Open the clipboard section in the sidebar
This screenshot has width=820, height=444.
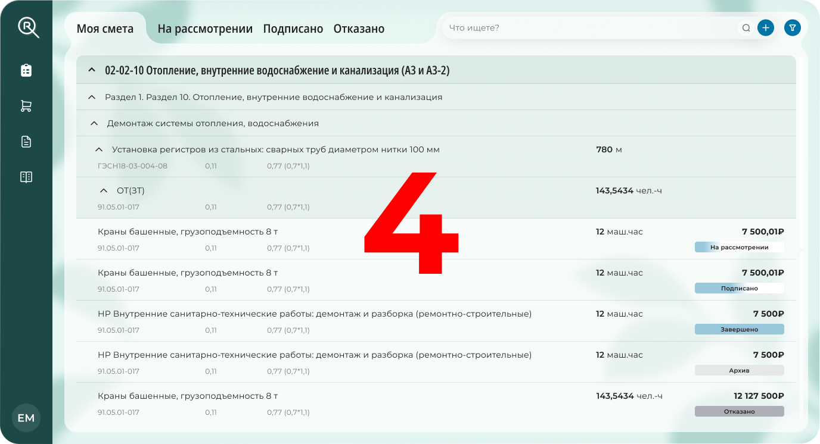point(26,70)
